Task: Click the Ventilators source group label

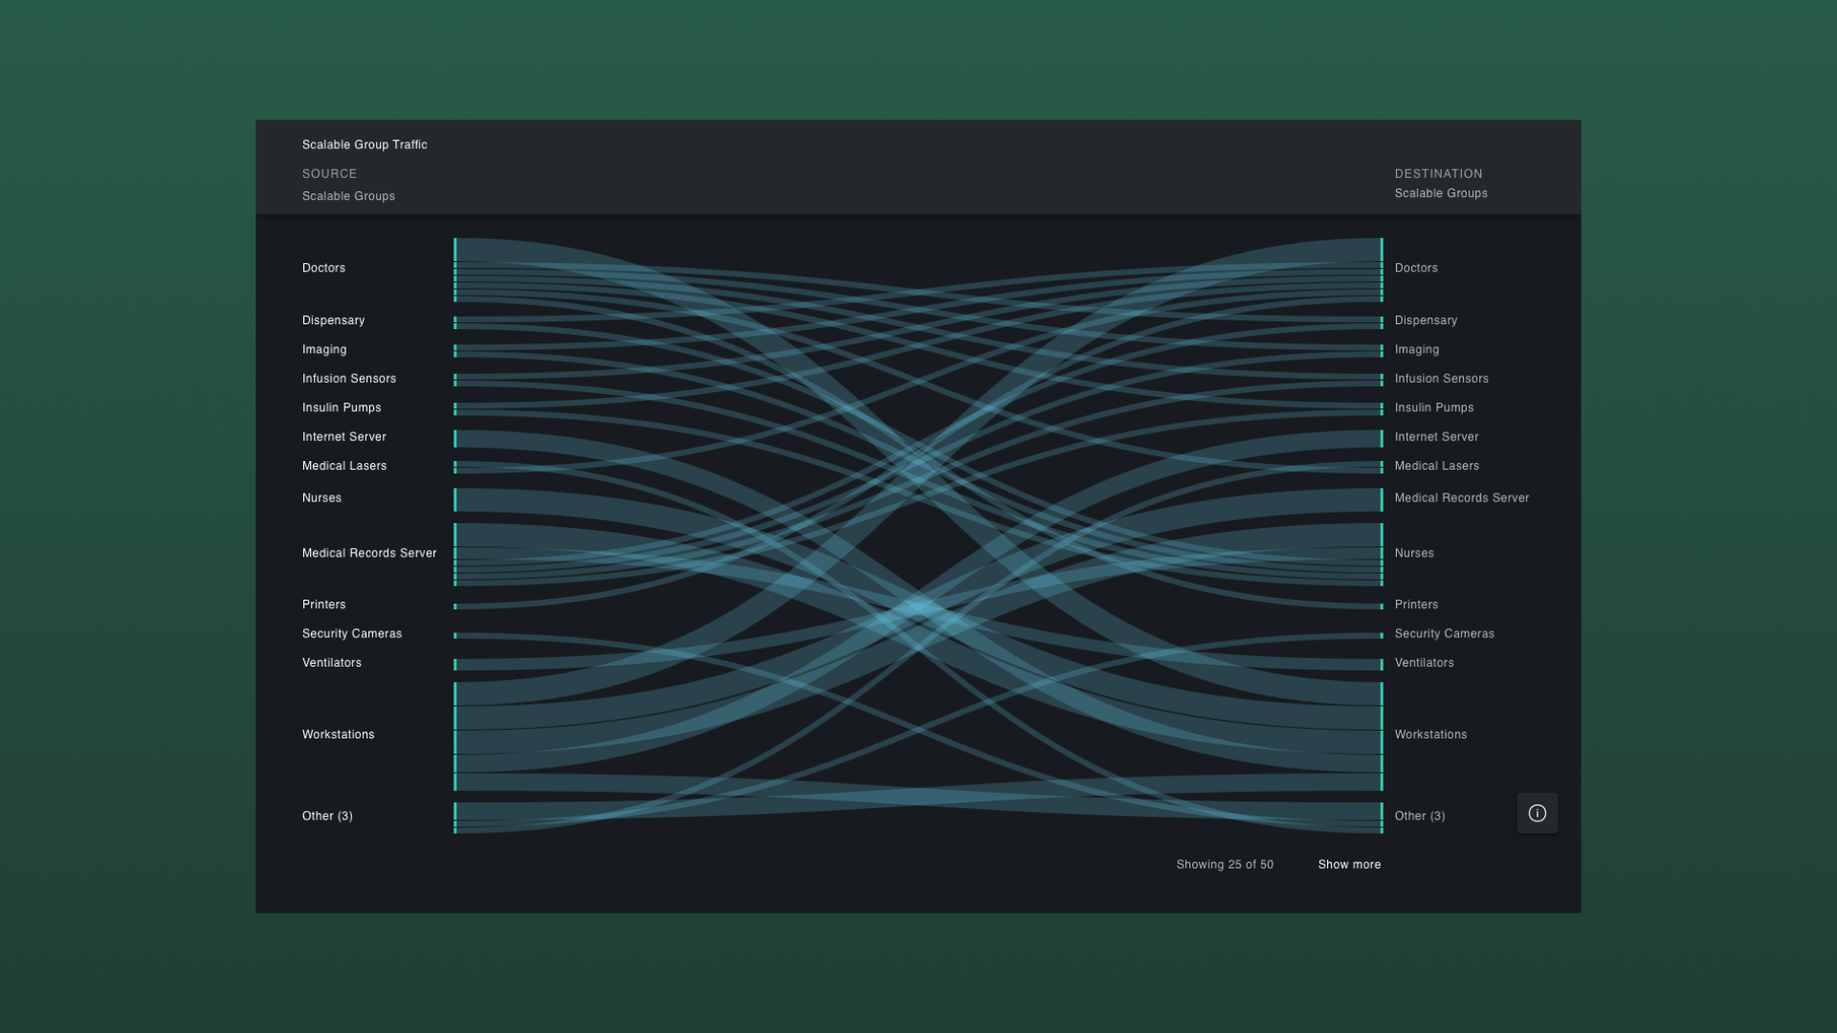Action: [331, 663]
